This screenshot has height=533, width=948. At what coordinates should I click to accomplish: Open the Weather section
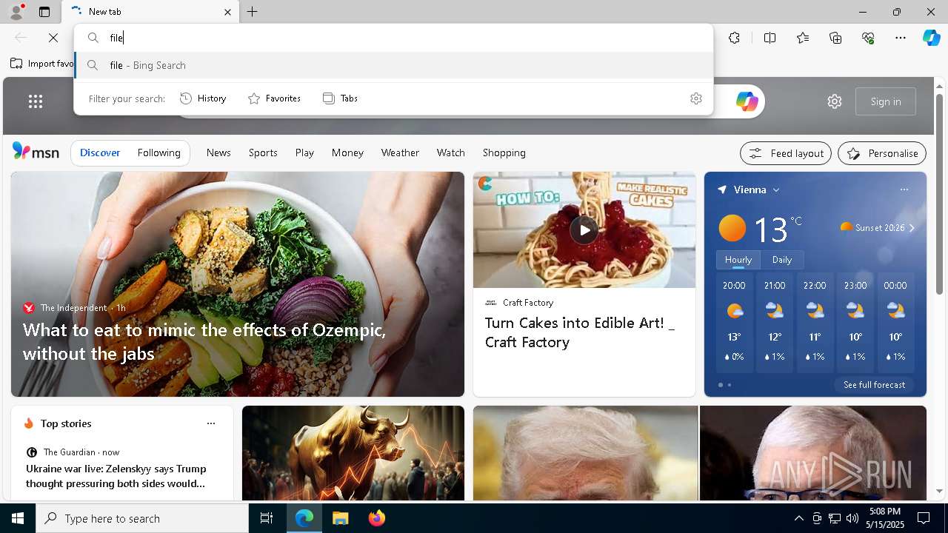(x=400, y=152)
